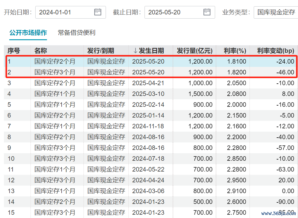
Task: Select the row dated 2025-03-10
Action: tap(148, 94)
